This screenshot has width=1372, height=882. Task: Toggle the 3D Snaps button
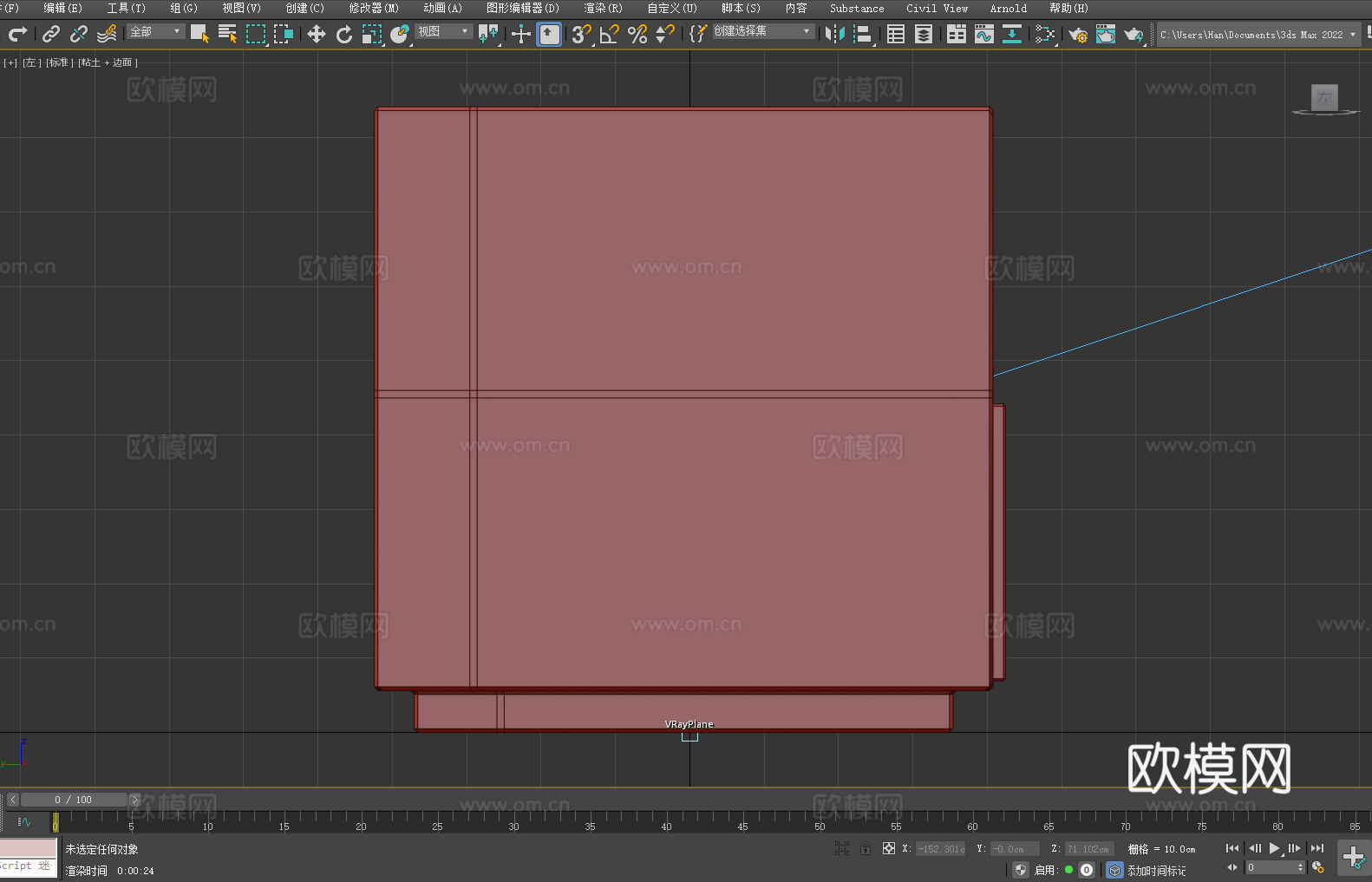[x=582, y=34]
